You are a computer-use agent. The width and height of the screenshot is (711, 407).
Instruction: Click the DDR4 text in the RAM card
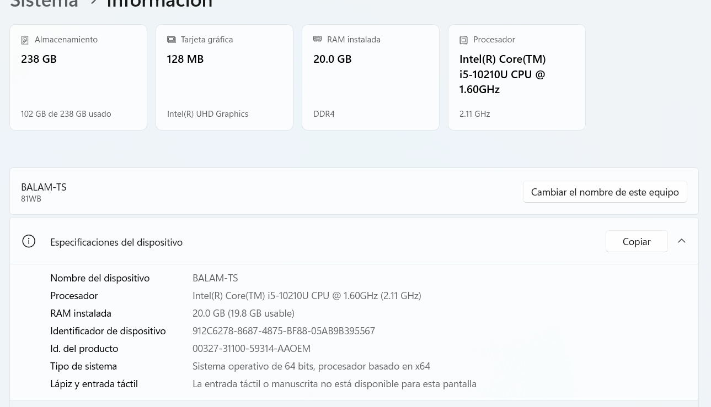pyautogui.click(x=324, y=114)
